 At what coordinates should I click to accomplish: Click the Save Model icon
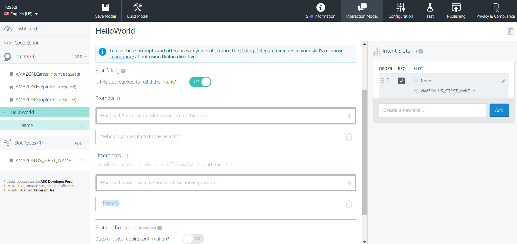(x=106, y=7)
